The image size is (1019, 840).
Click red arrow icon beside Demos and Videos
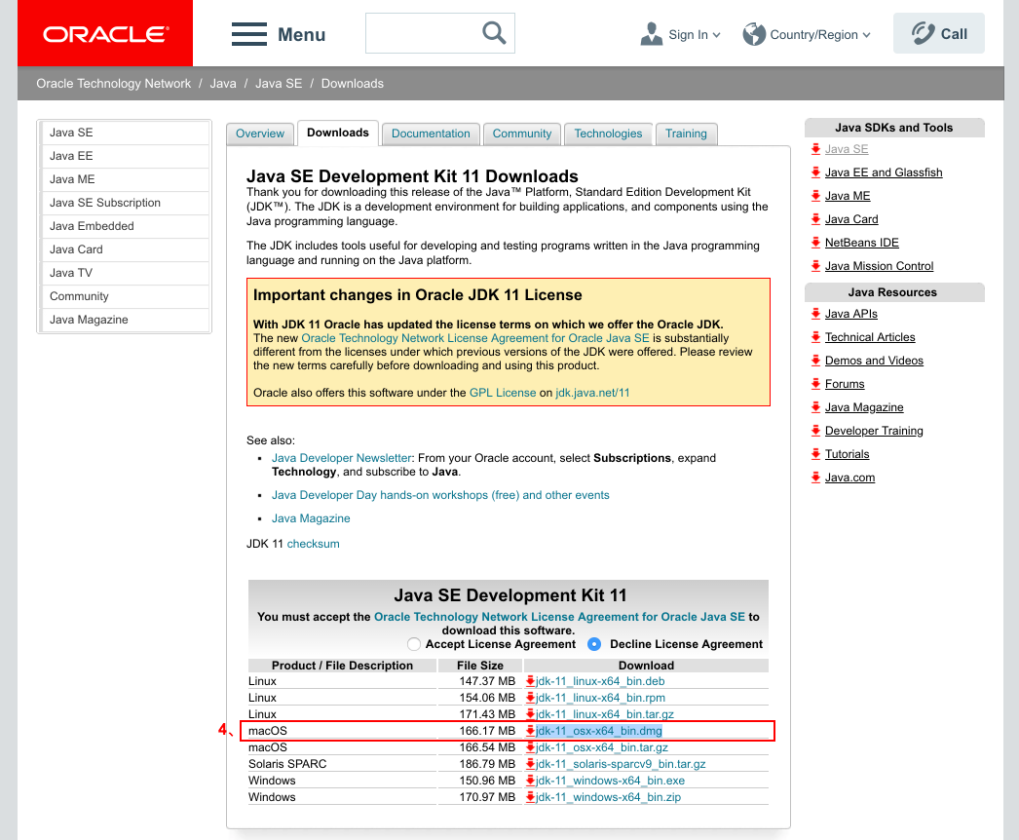815,361
